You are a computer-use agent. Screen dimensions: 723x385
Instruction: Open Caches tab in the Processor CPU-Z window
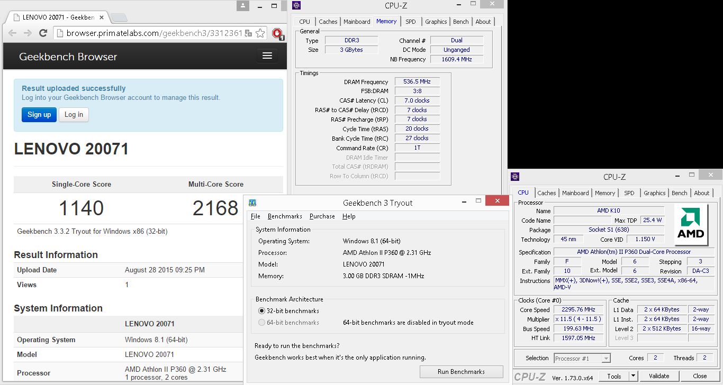(x=547, y=193)
